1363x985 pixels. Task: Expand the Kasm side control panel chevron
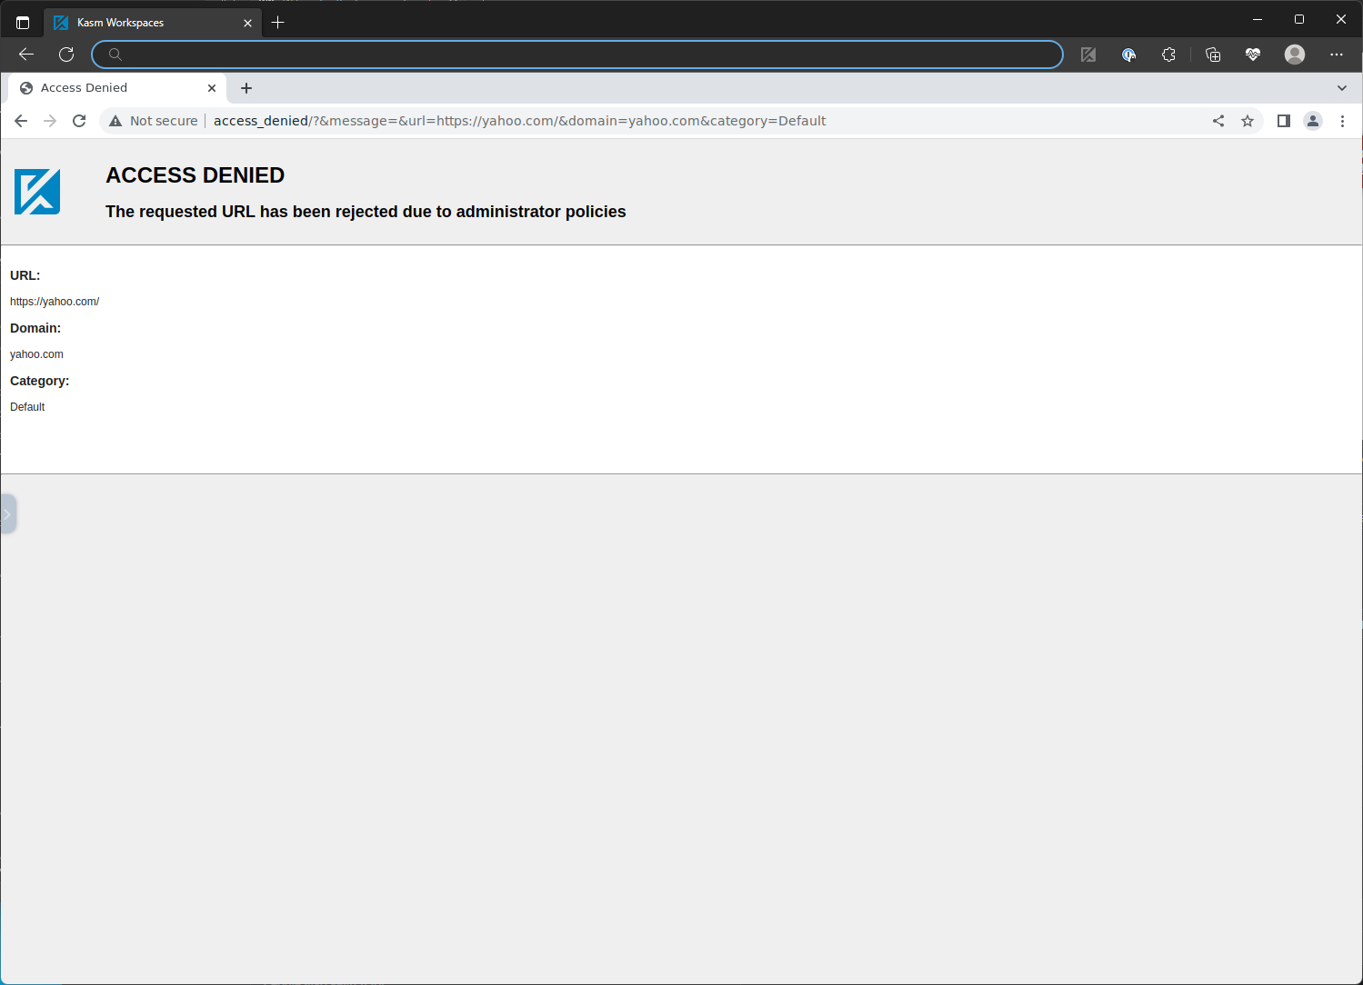pos(8,513)
